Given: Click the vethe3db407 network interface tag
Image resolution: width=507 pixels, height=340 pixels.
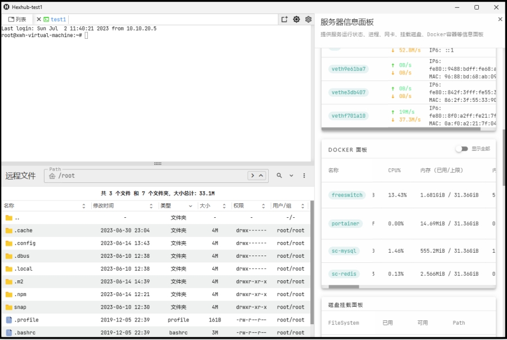Looking at the screenshot, I should click(349, 92).
